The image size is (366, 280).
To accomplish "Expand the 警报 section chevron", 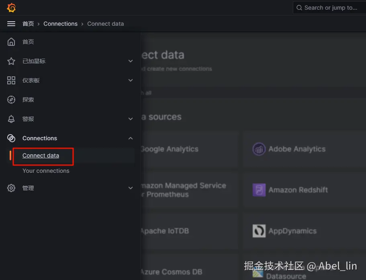I will click(131, 119).
